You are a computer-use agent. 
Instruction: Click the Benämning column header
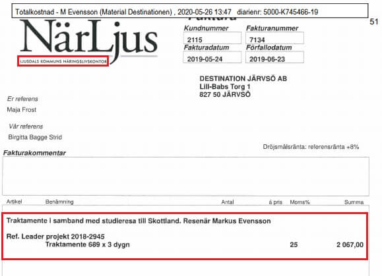(x=59, y=202)
